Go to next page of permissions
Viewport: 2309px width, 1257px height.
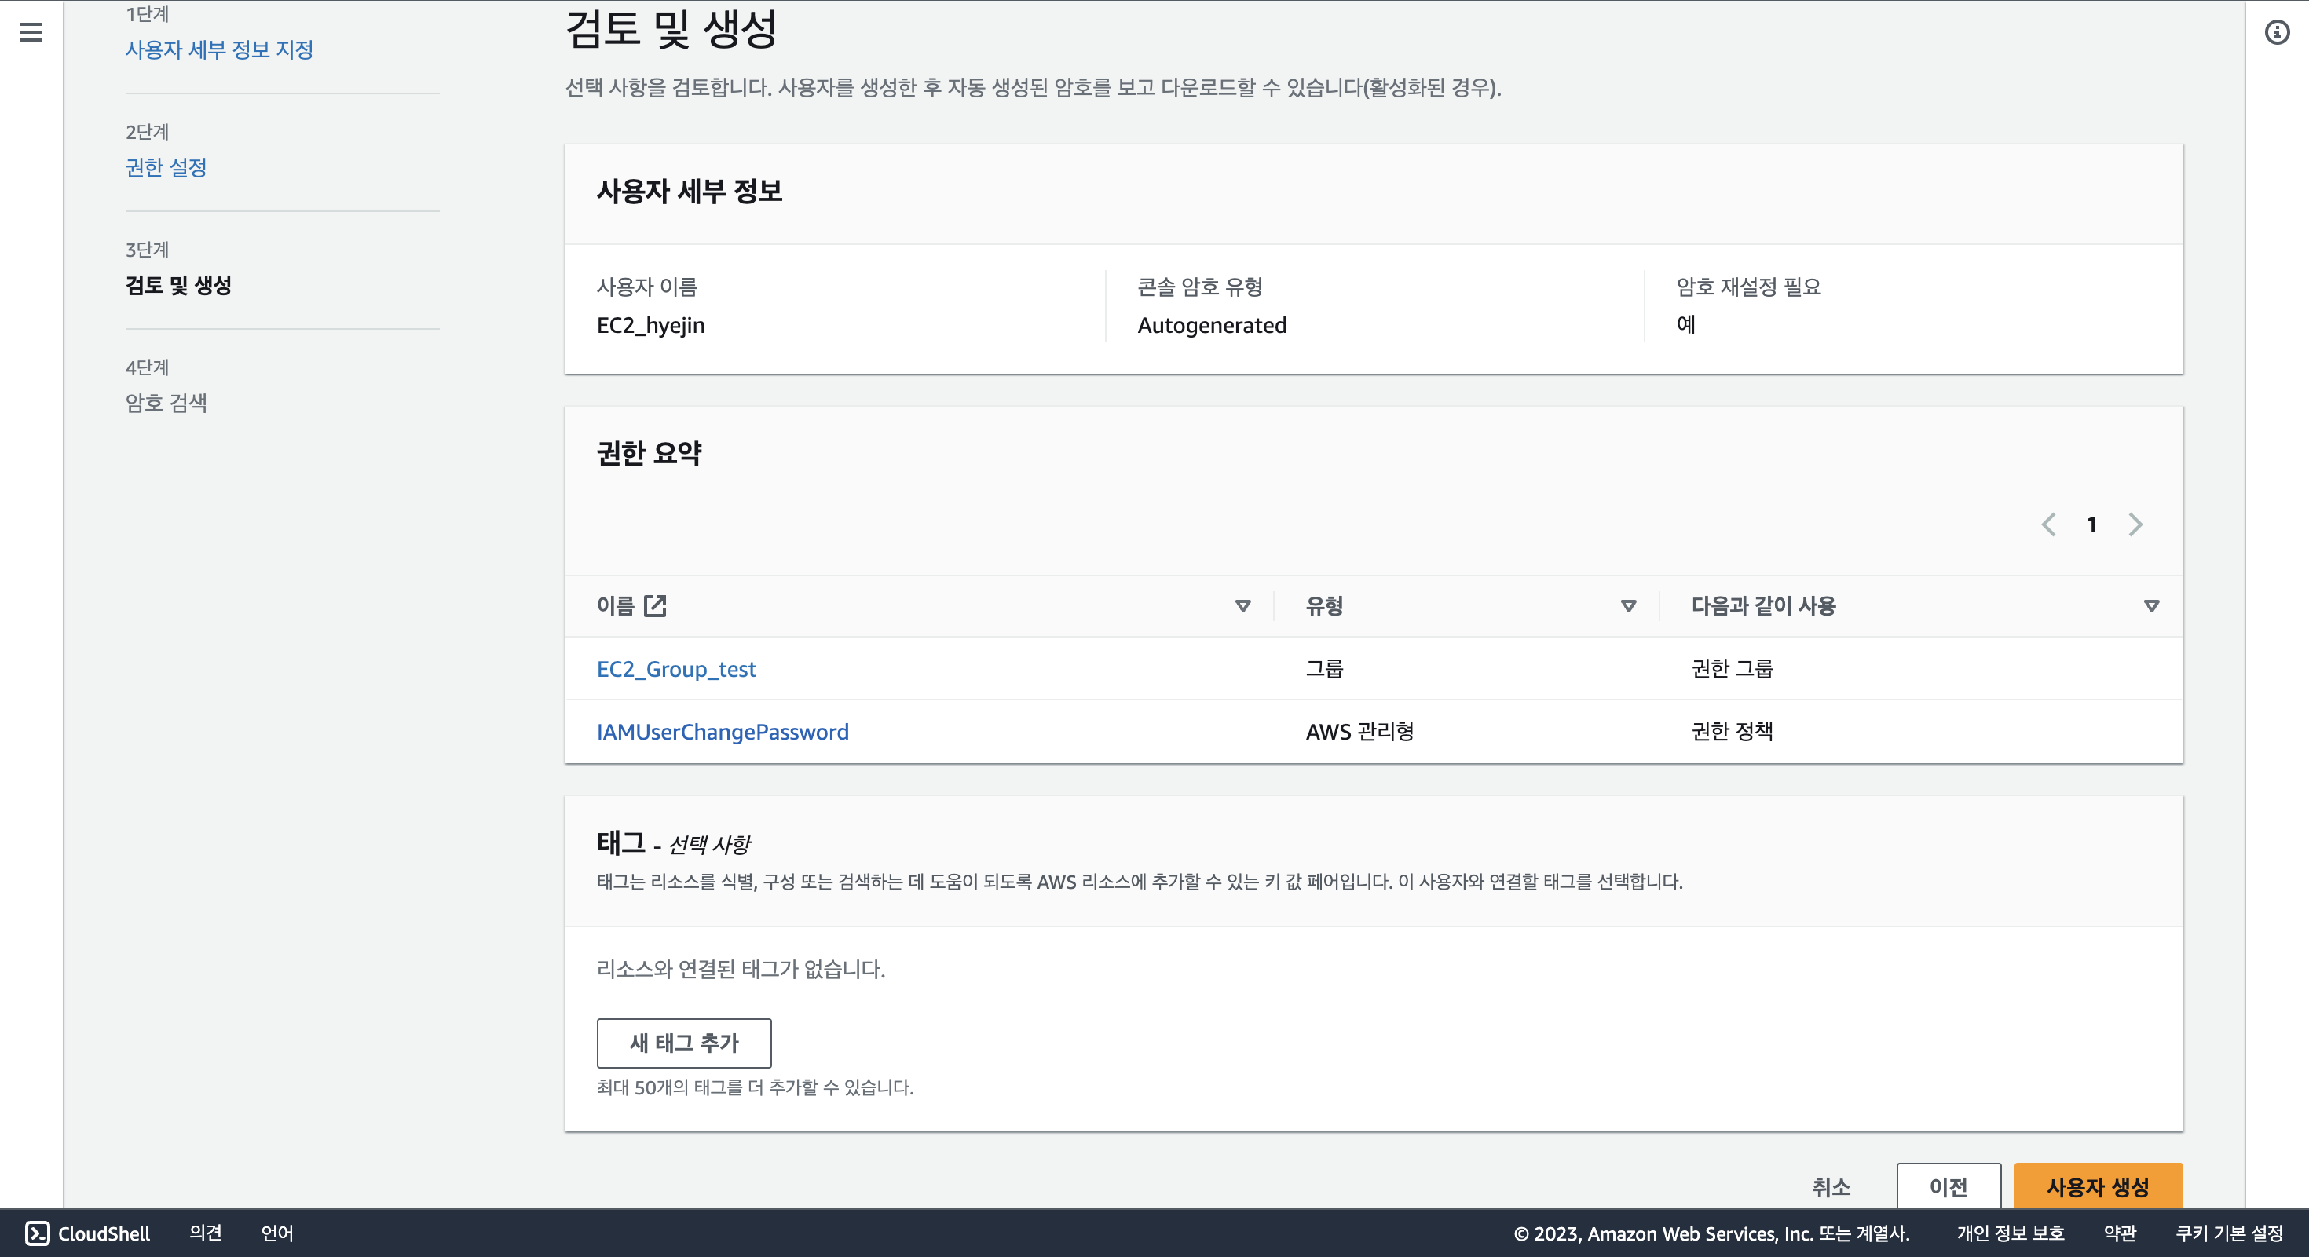click(x=2135, y=525)
